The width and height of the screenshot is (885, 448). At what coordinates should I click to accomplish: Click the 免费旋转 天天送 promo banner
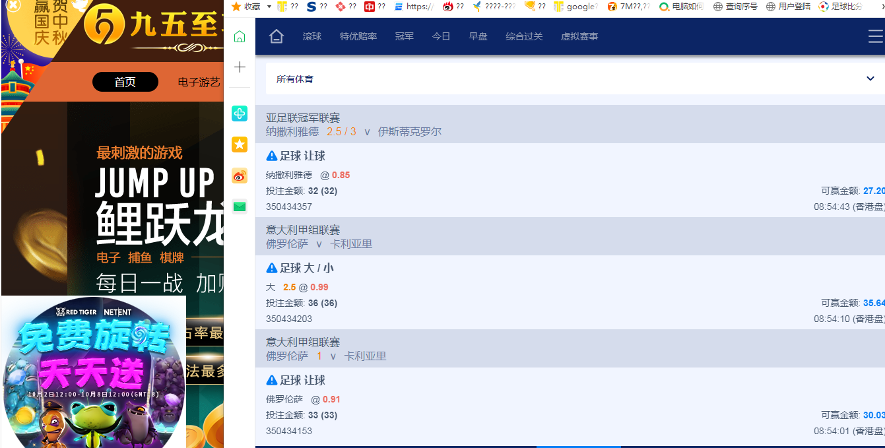(x=94, y=372)
